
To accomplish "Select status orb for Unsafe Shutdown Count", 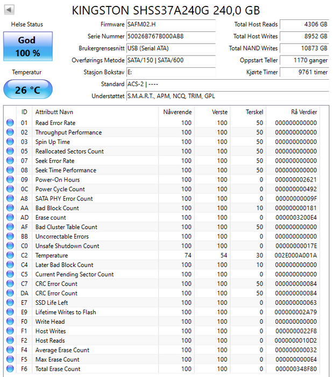I will pos(10,246).
